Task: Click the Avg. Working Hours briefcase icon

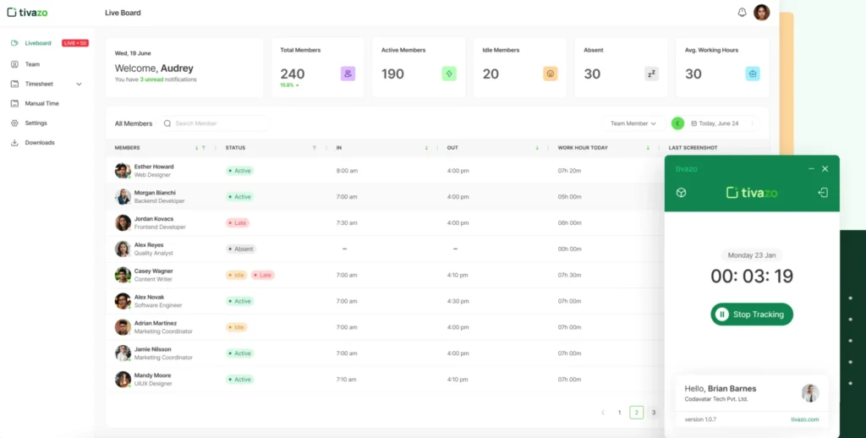Action: (752, 74)
